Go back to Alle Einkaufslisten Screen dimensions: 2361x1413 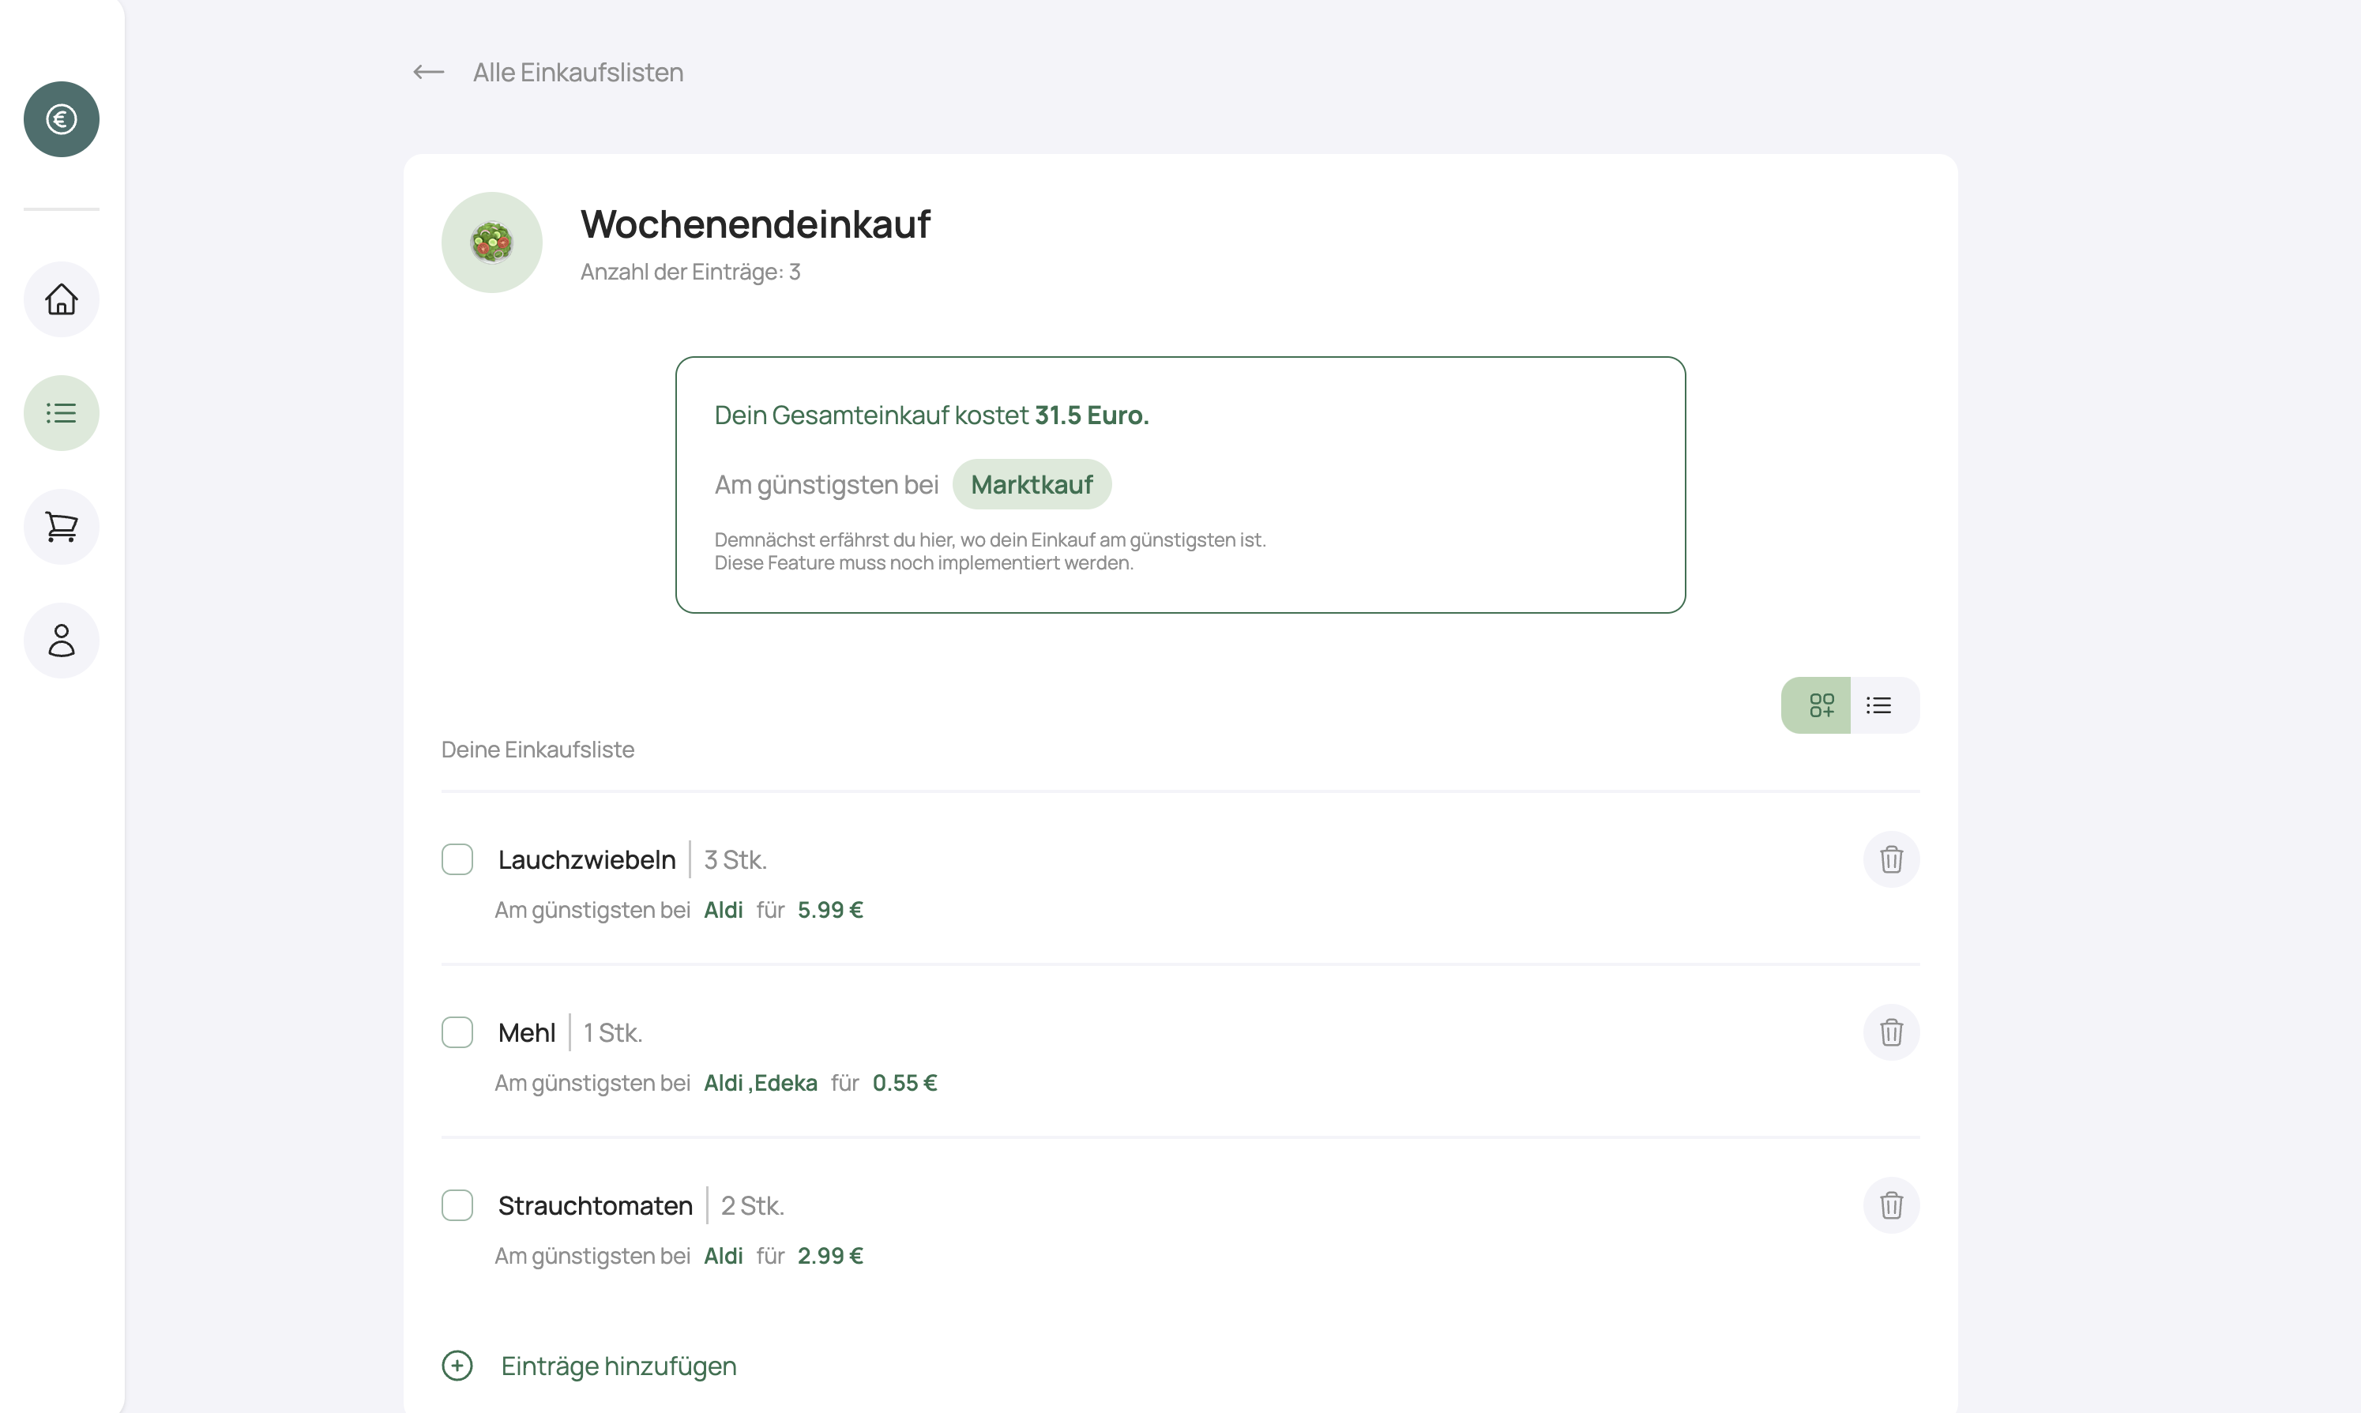(x=578, y=73)
